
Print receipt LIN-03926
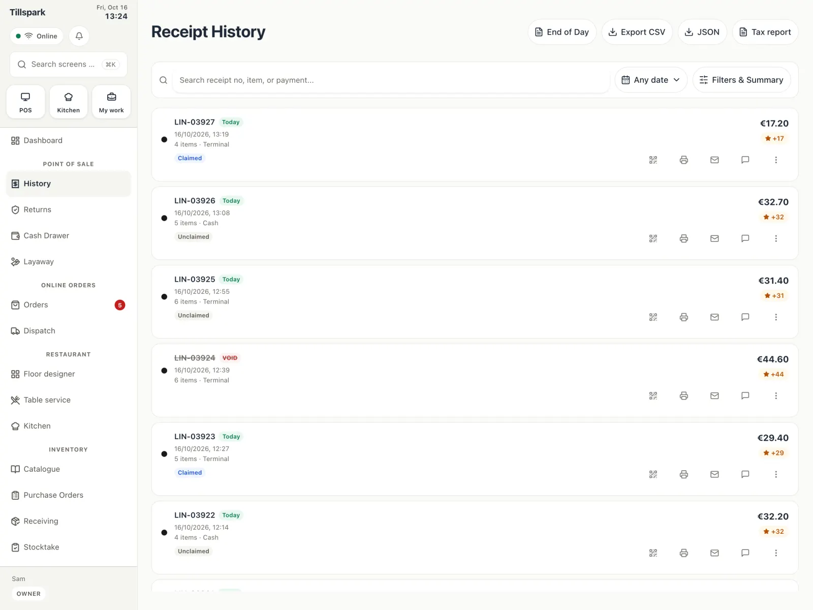click(x=684, y=238)
